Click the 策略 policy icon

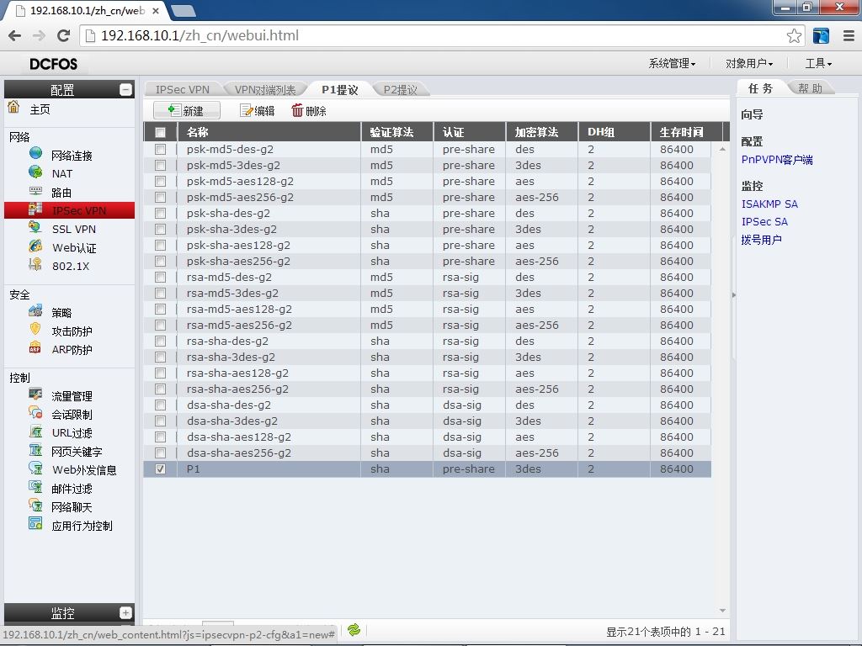35,311
